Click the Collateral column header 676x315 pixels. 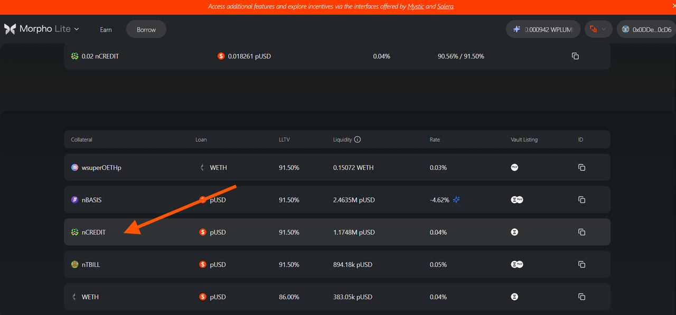point(82,140)
